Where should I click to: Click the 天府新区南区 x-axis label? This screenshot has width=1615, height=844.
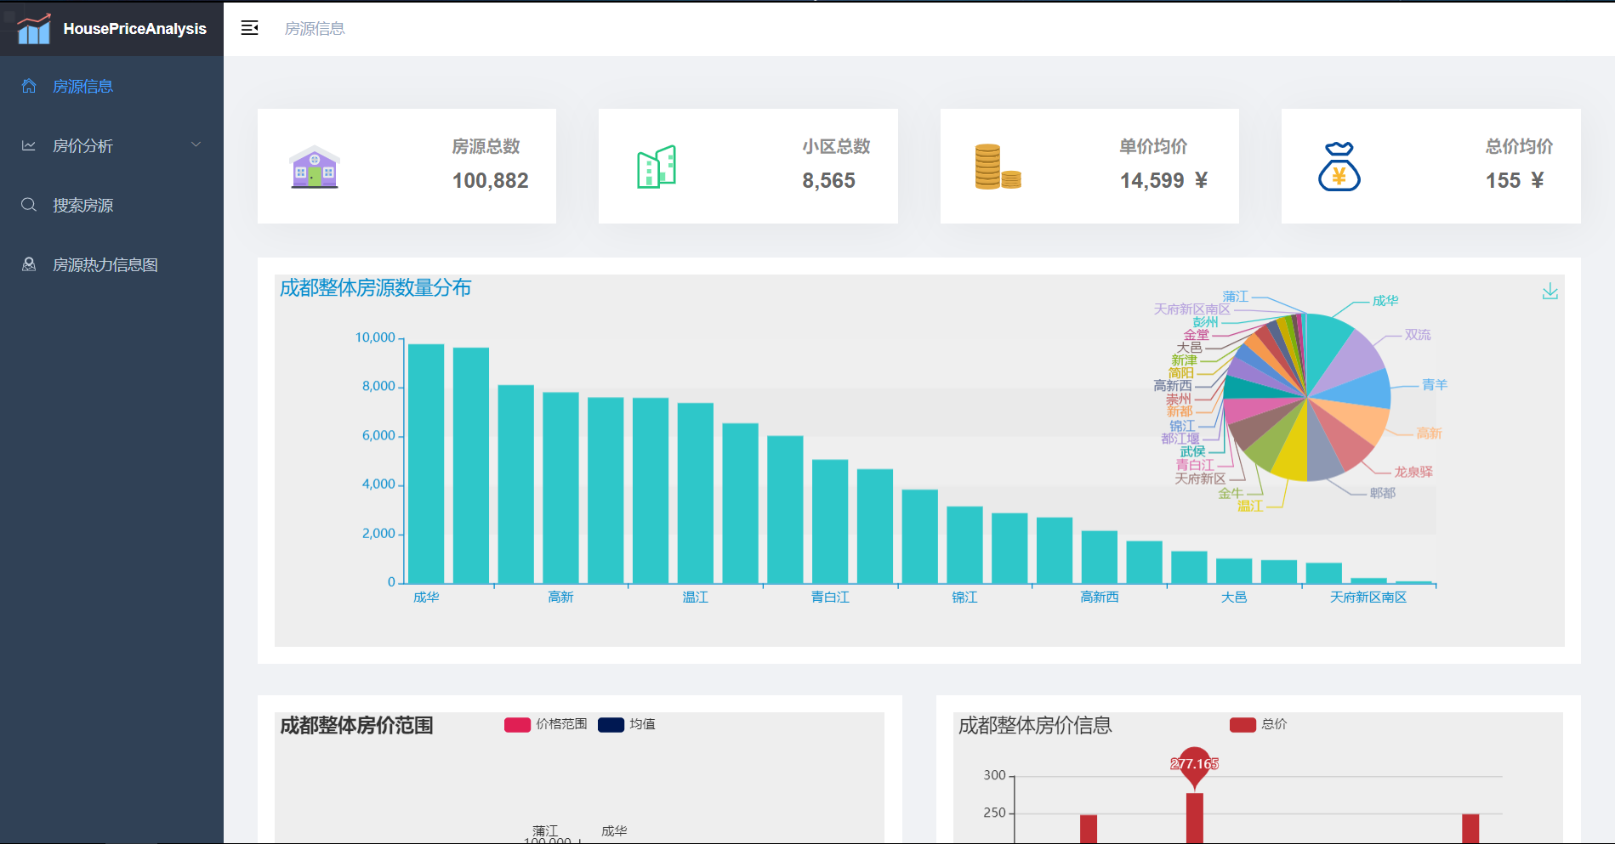1368,597
